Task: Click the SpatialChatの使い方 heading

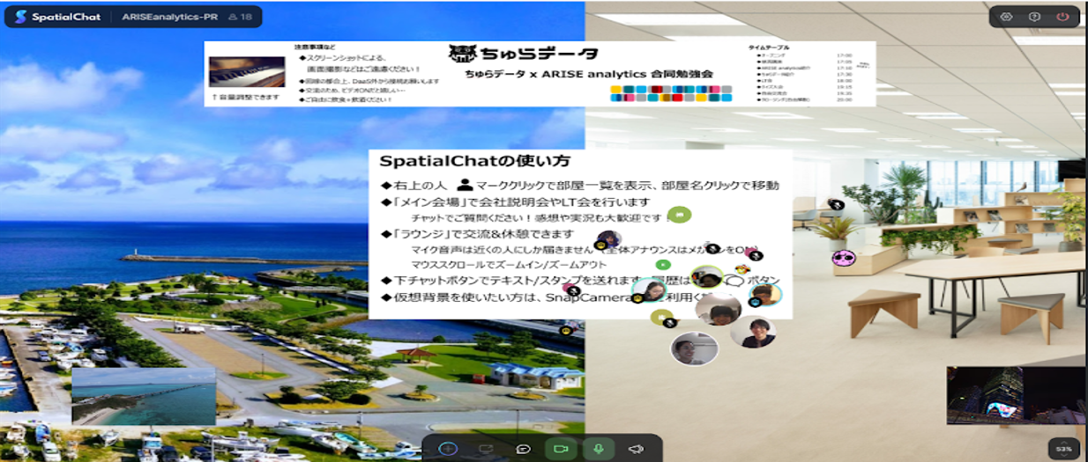Action: [x=474, y=162]
